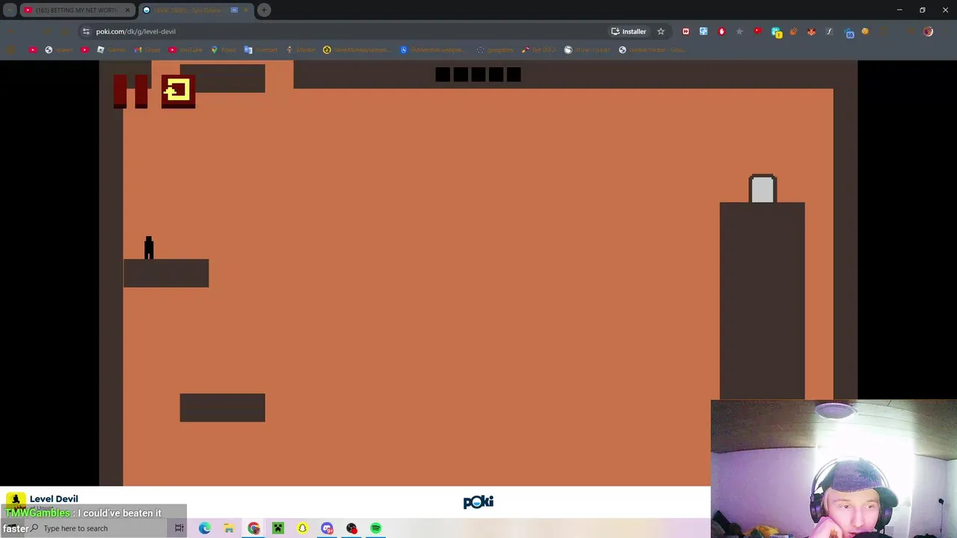Click the Google Chrome taskbar icon

(254, 528)
